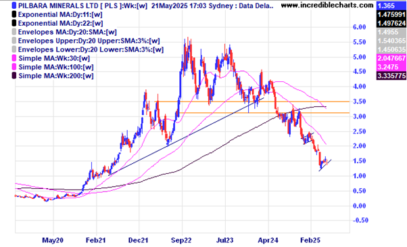
Task: Click the 1.450635 lower envelope value
Action: 391,49
